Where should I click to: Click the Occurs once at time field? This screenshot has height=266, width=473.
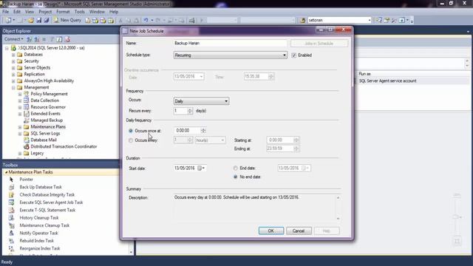pyautogui.click(x=187, y=131)
